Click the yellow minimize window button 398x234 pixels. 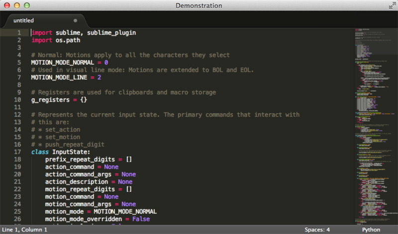click(17, 5)
